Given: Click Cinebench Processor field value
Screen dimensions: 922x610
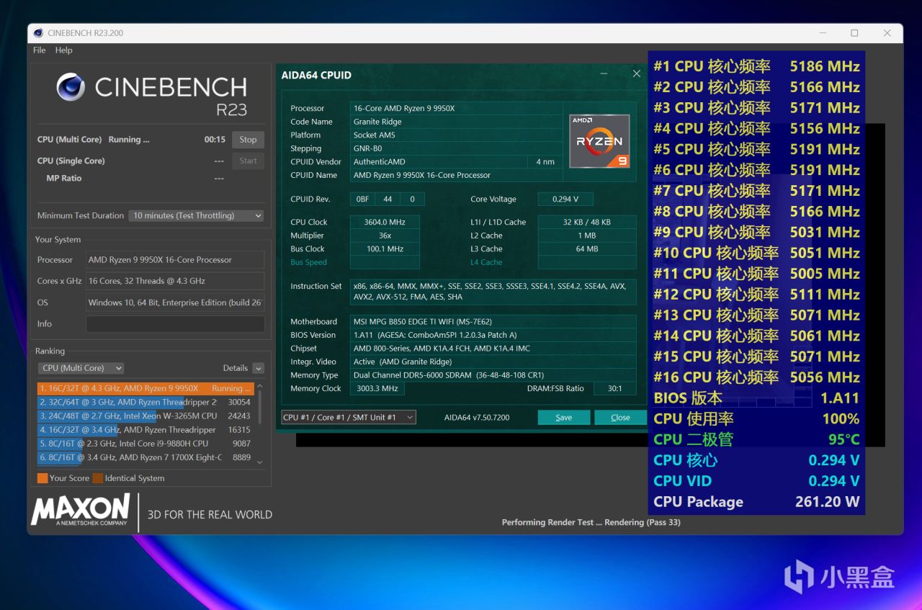Looking at the screenshot, I should pos(175,260).
